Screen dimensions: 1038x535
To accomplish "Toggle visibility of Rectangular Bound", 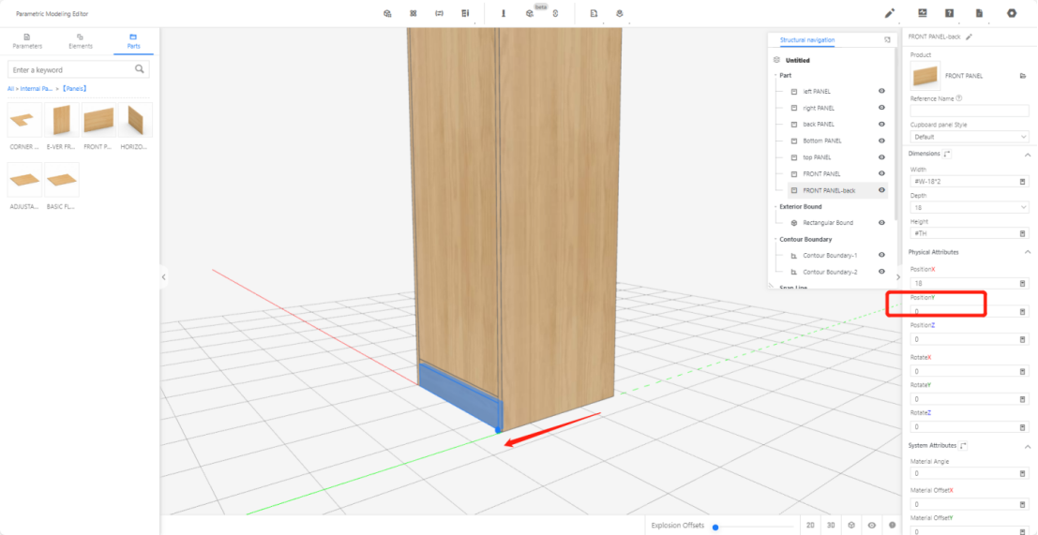I will click(881, 223).
